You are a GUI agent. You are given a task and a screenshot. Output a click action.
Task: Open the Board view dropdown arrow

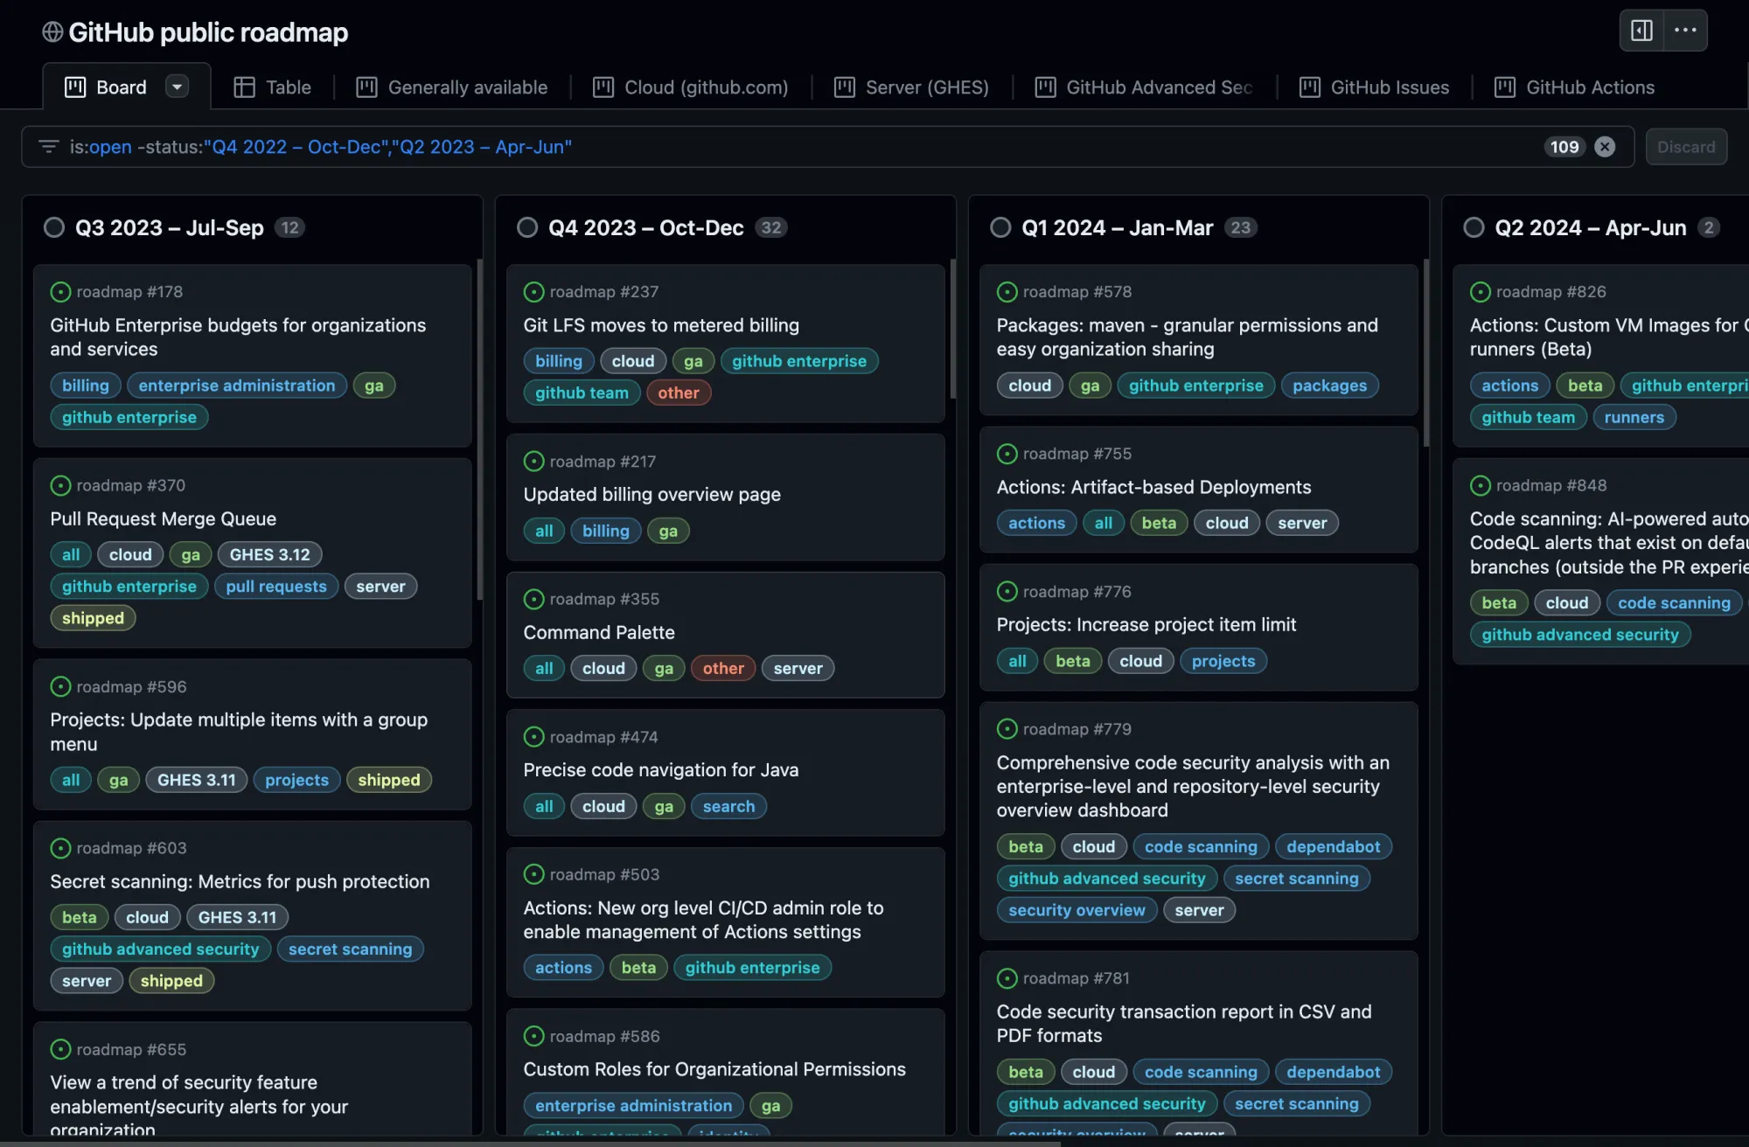(x=178, y=87)
